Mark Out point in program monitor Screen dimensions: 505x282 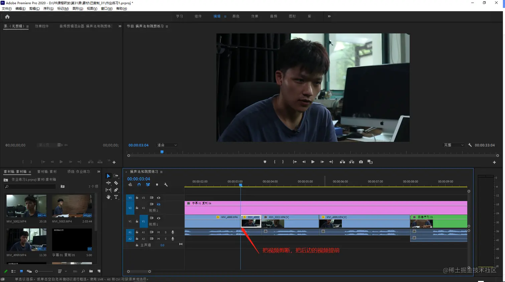point(283,162)
